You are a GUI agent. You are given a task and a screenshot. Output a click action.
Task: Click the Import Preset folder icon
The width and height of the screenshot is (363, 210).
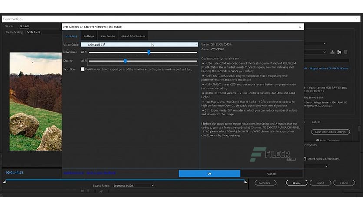click(339, 52)
